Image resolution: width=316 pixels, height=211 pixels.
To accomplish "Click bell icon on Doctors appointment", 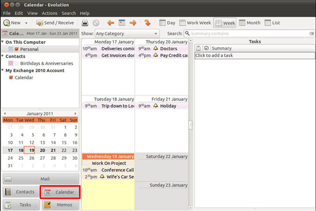I will pyautogui.click(x=156, y=48).
